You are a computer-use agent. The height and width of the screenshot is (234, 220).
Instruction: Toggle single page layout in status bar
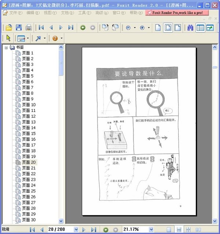169,230
